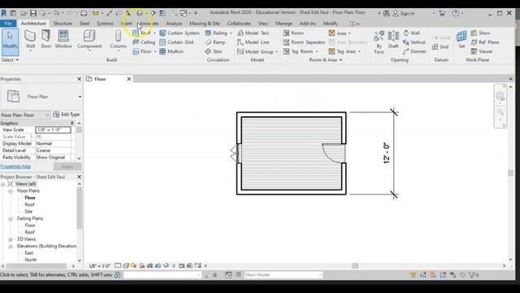Image resolution: width=520 pixels, height=293 pixels.
Task: Expand the 3D Views tree node
Action: click(x=11, y=239)
